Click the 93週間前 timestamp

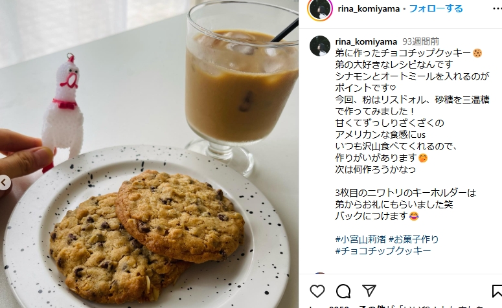point(420,41)
